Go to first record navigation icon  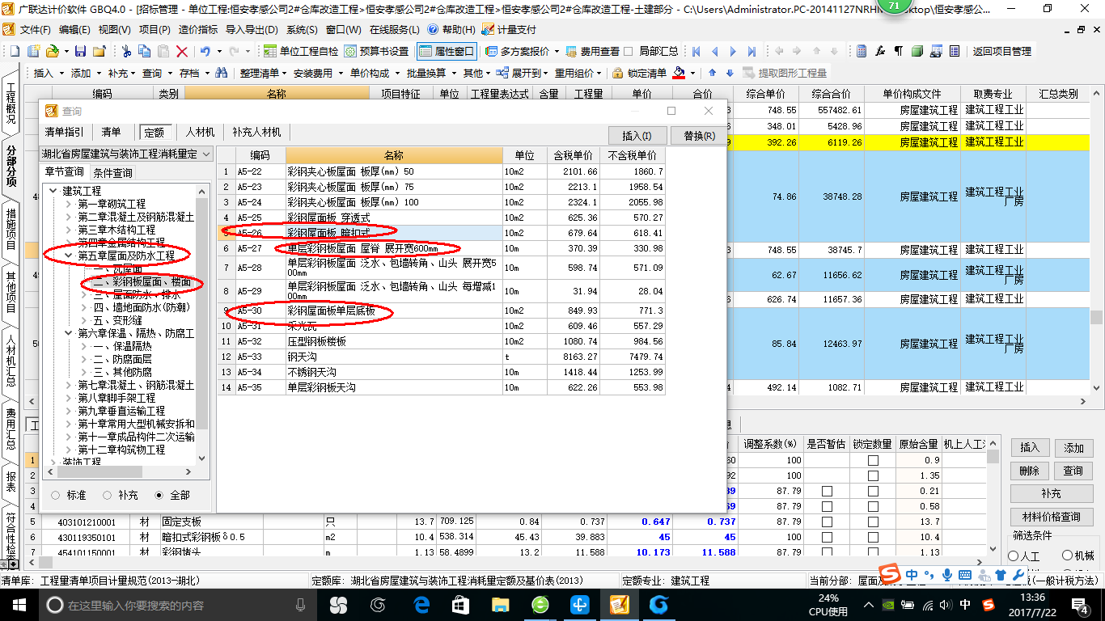pyautogui.click(x=696, y=51)
